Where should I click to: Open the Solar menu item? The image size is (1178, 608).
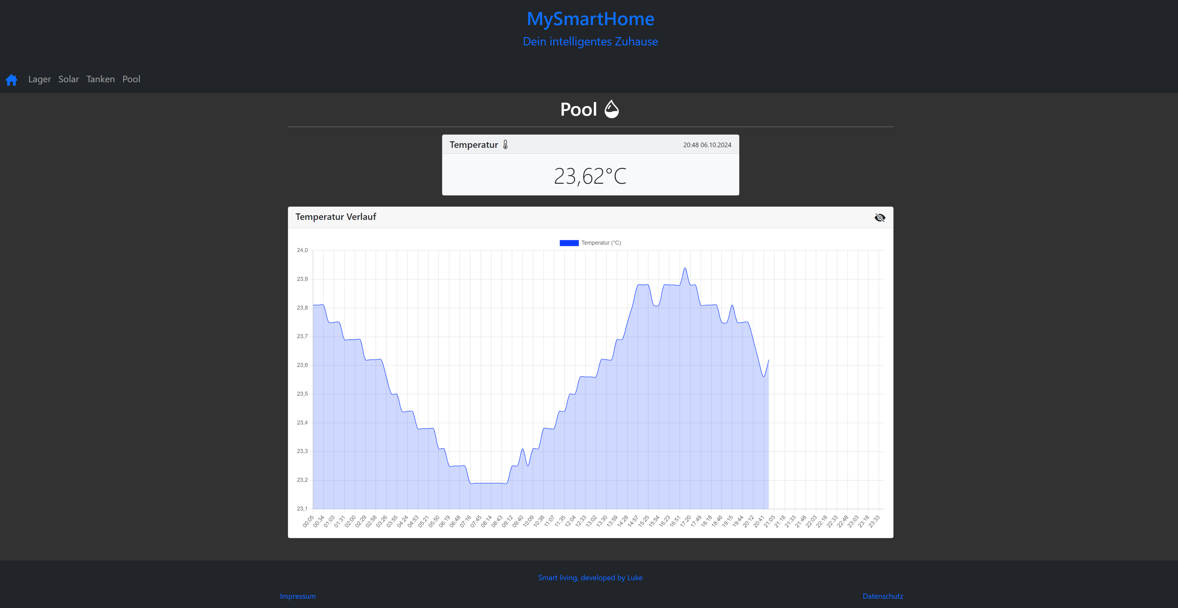coord(69,79)
